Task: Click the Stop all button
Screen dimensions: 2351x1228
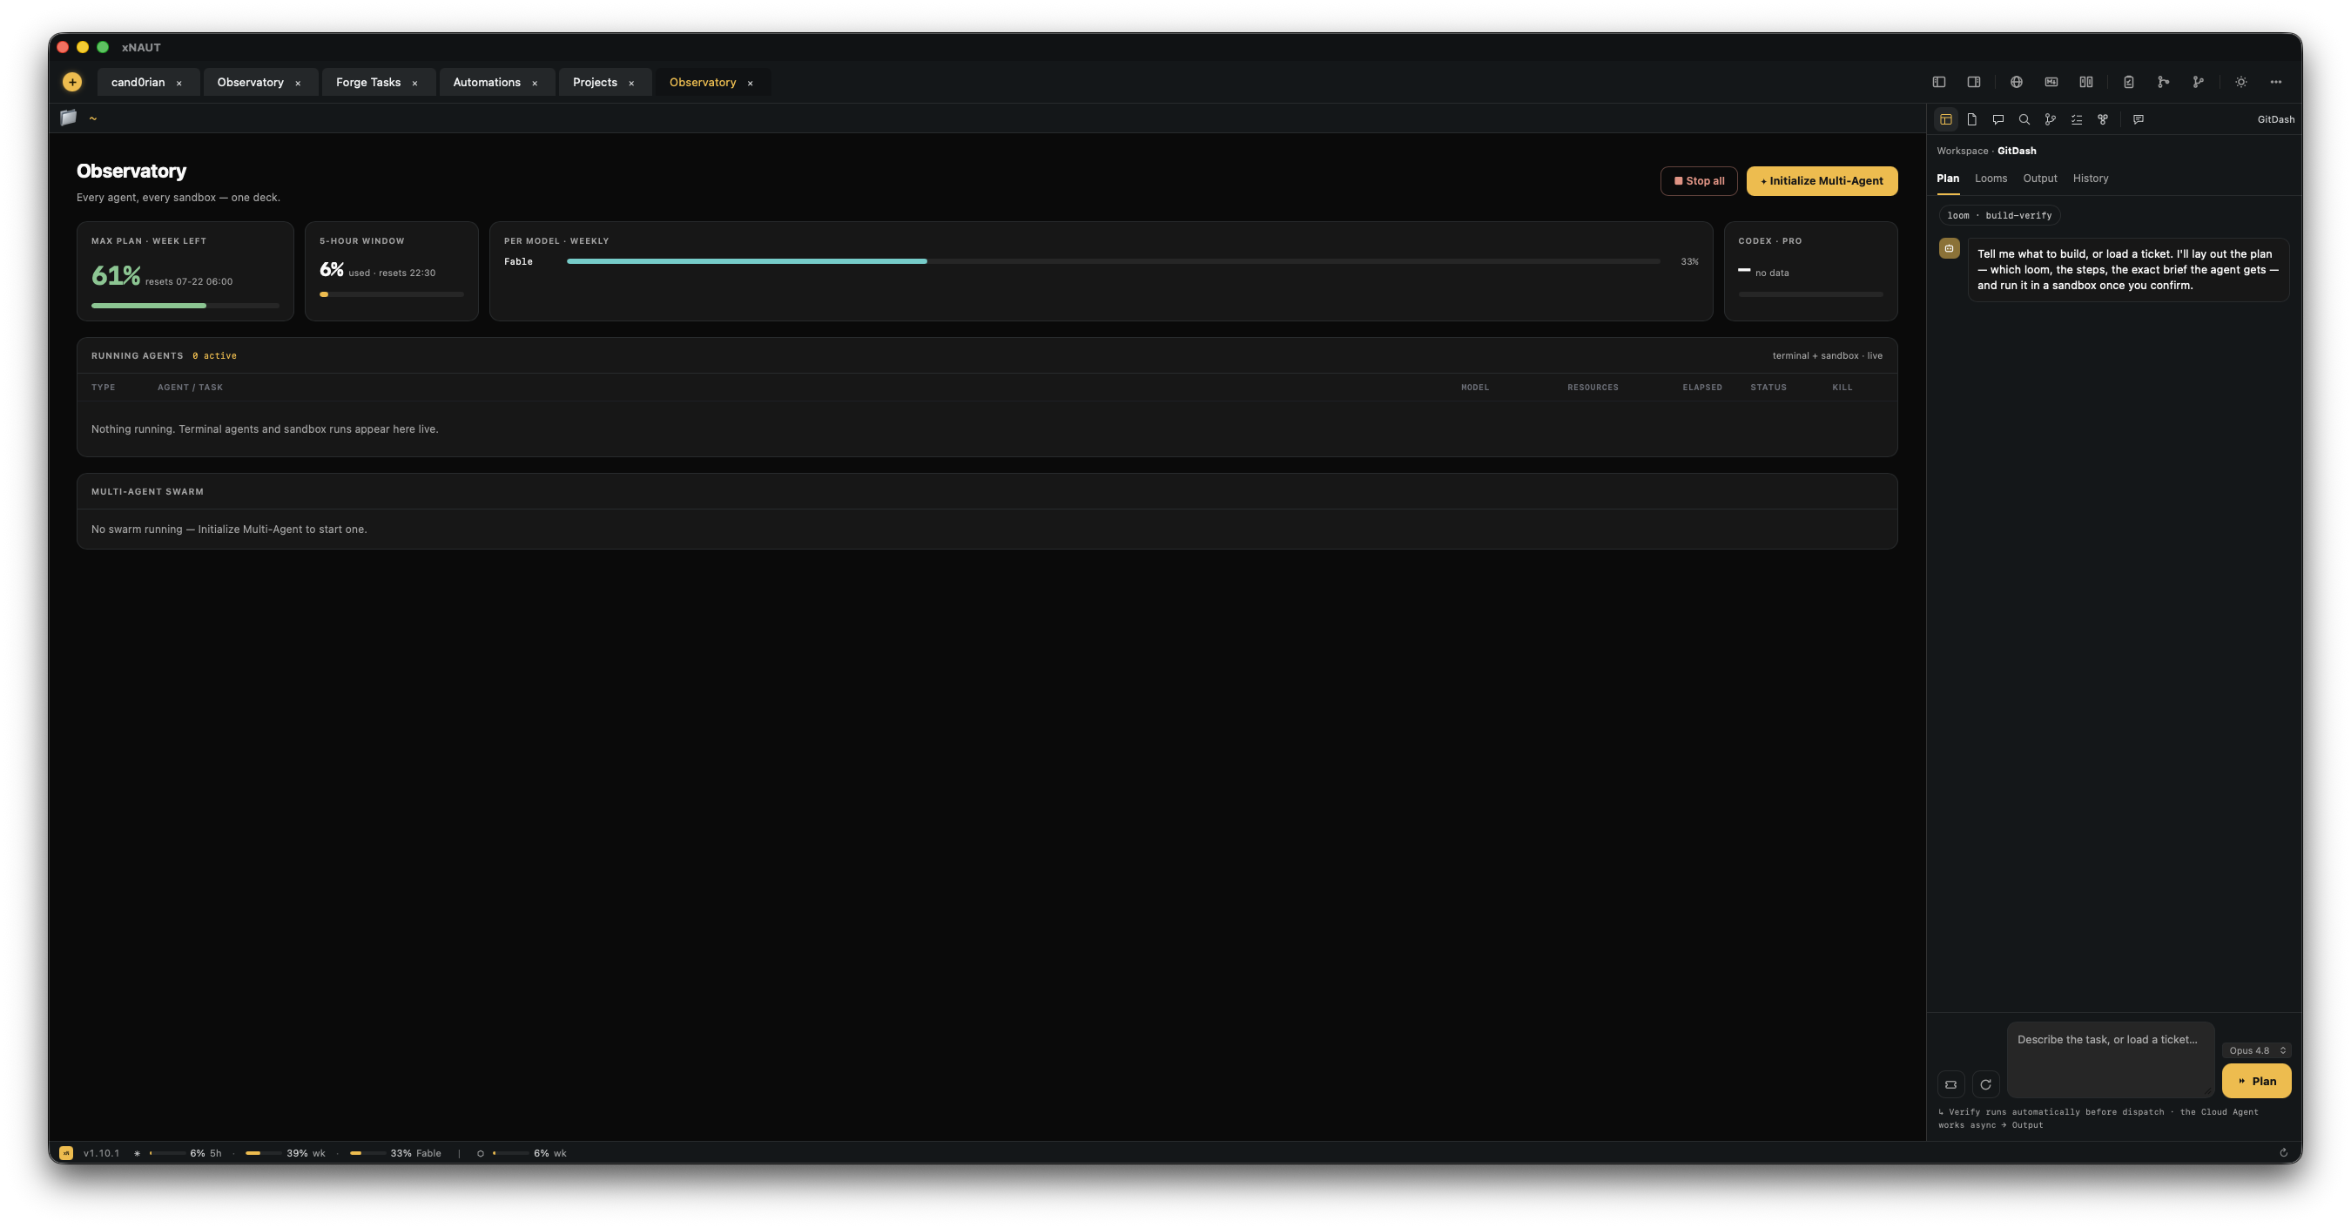Action: [x=1699, y=181]
